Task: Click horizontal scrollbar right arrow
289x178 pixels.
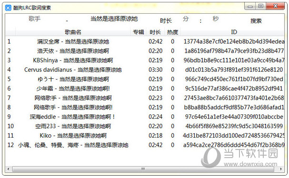Action: pyautogui.click(x=281, y=169)
